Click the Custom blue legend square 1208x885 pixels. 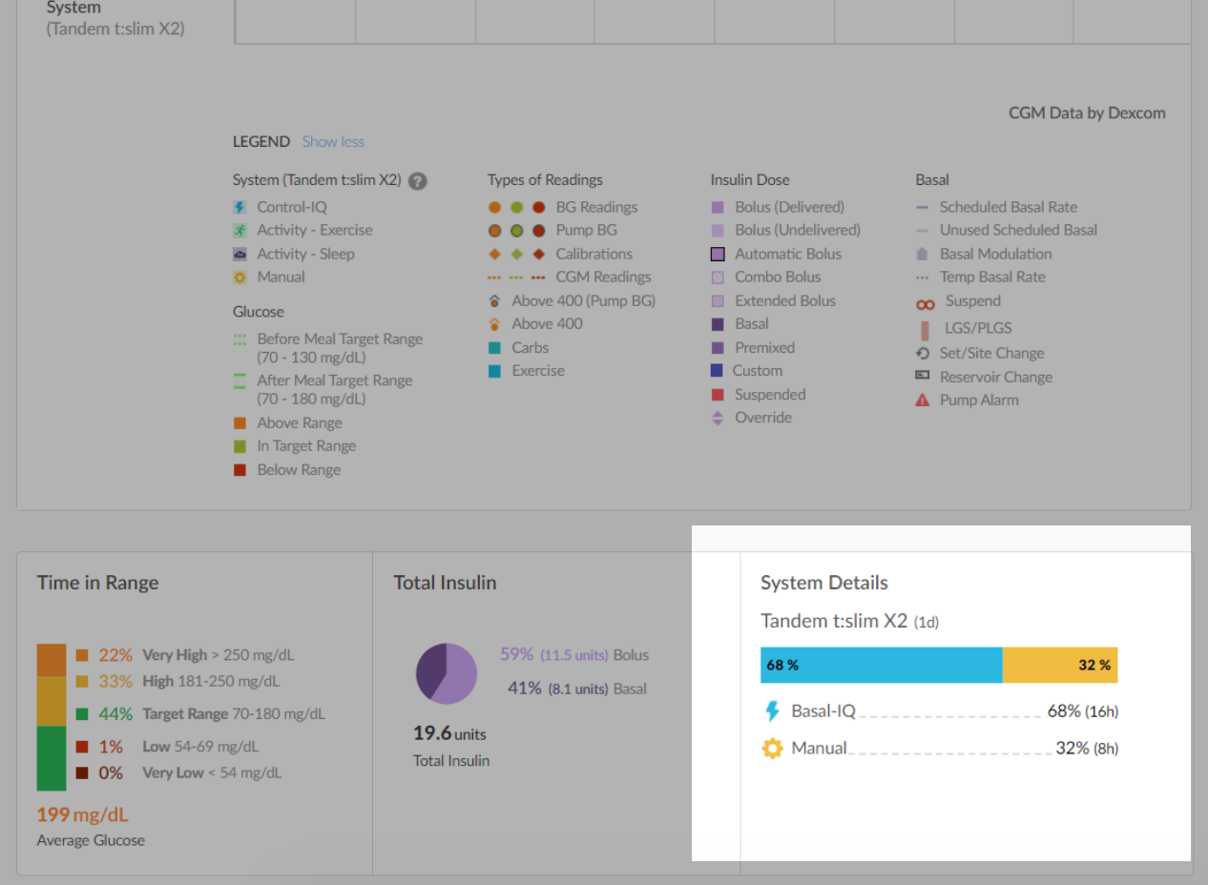coord(717,371)
